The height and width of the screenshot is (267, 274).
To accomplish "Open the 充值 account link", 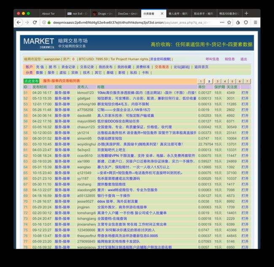I will click(x=40, y=67).
